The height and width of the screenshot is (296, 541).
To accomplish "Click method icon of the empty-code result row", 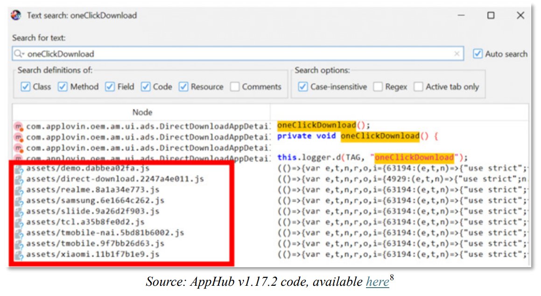I will pos(18,148).
